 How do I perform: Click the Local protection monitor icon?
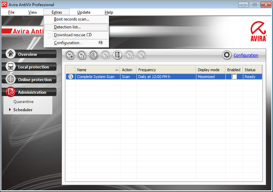tap(11, 66)
